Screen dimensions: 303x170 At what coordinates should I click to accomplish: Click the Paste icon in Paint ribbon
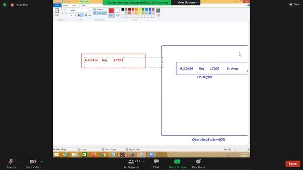pyautogui.click(x=57, y=12)
